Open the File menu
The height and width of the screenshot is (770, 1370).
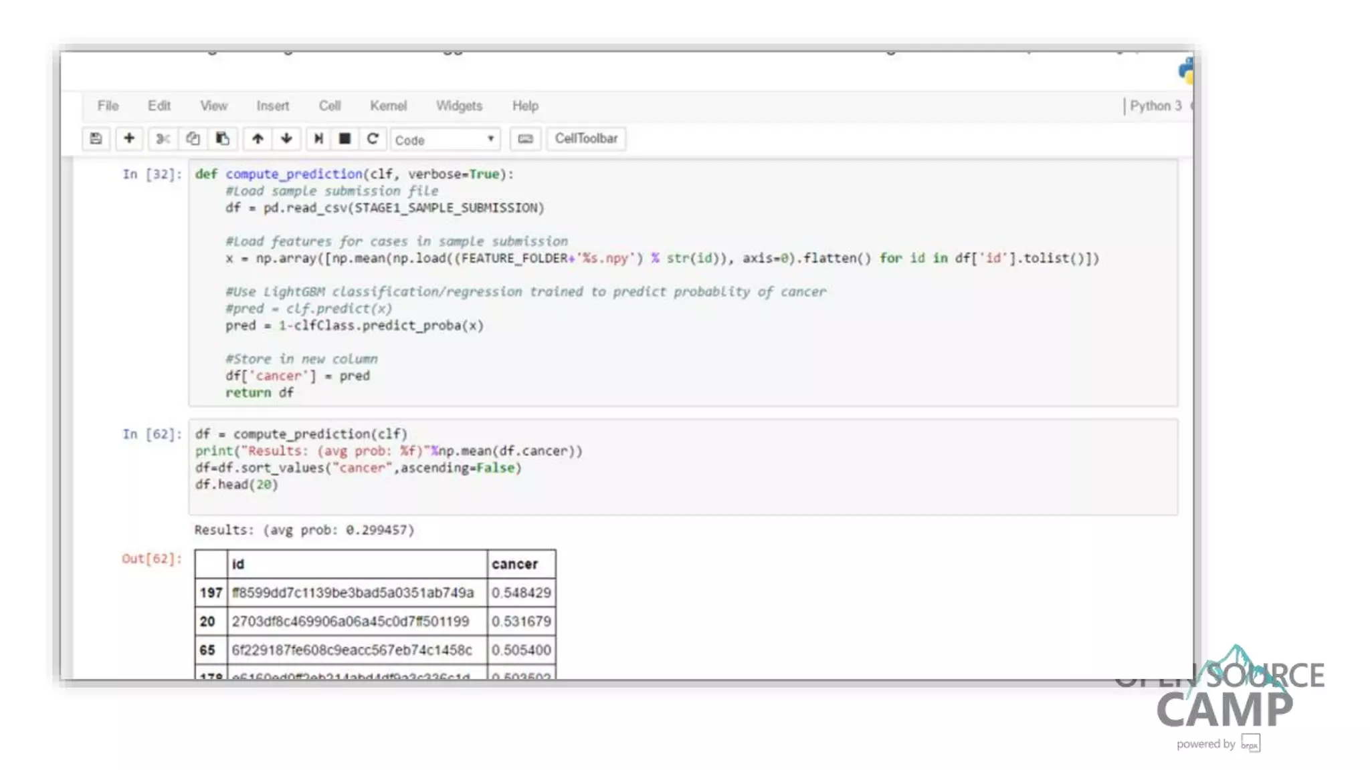click(x=108, y=106)
